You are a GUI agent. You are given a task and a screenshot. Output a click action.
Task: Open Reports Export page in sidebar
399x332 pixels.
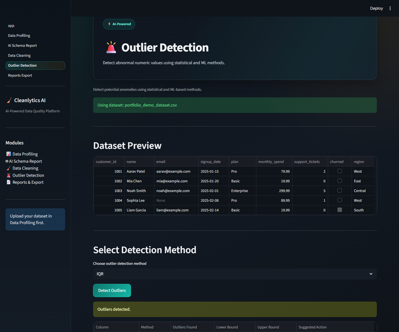coord(35,76)
